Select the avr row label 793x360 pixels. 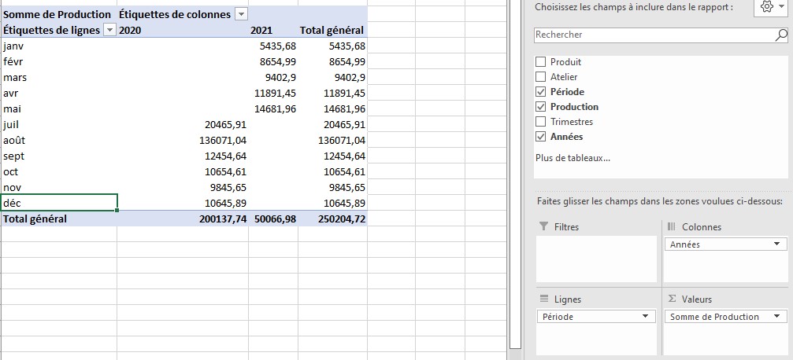(58, 93)
